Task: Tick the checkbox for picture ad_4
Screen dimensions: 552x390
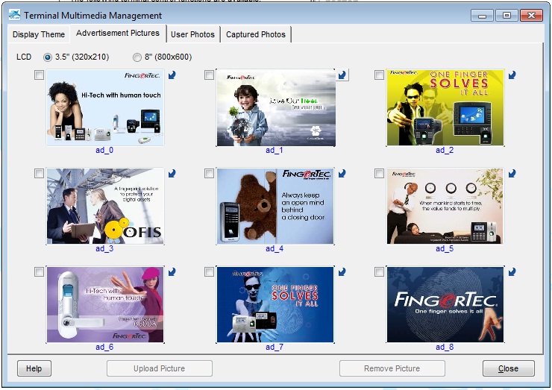Action: coord(209,174)
